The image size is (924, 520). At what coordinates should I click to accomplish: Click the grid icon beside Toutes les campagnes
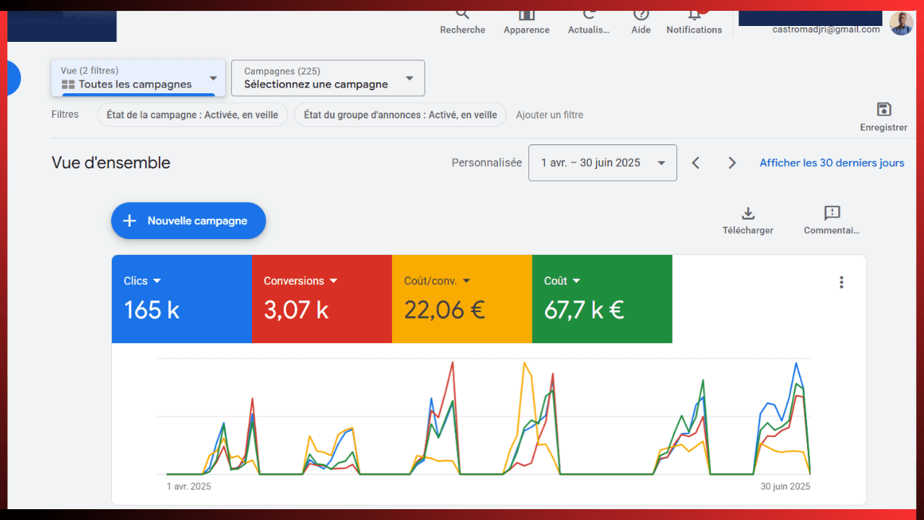68,84
